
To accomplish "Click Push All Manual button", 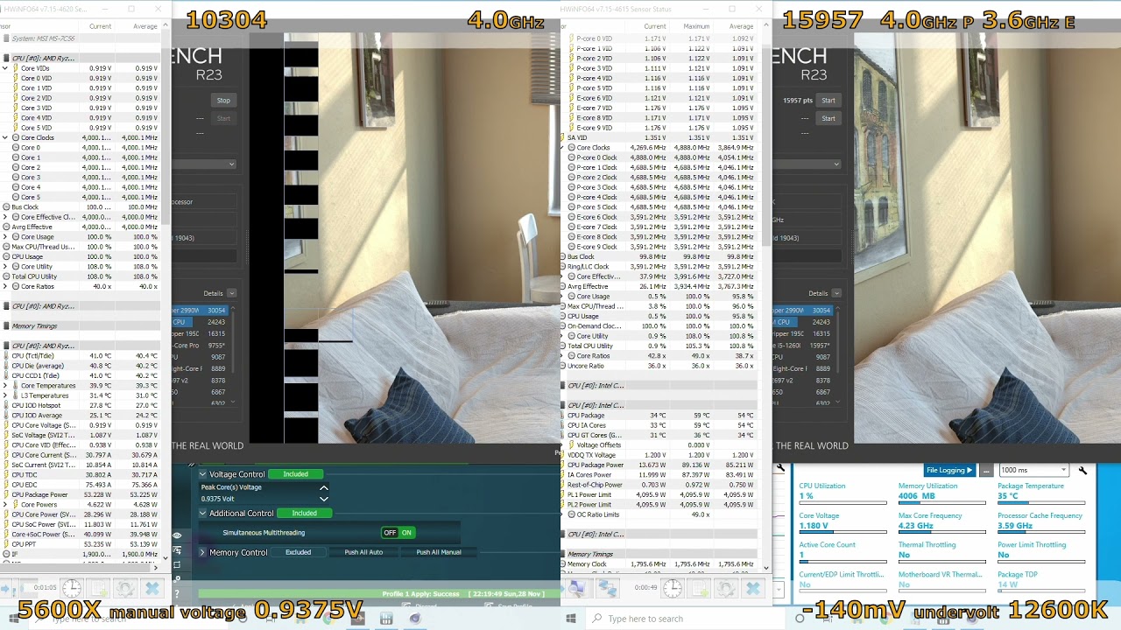I will (x=439, y=552).
